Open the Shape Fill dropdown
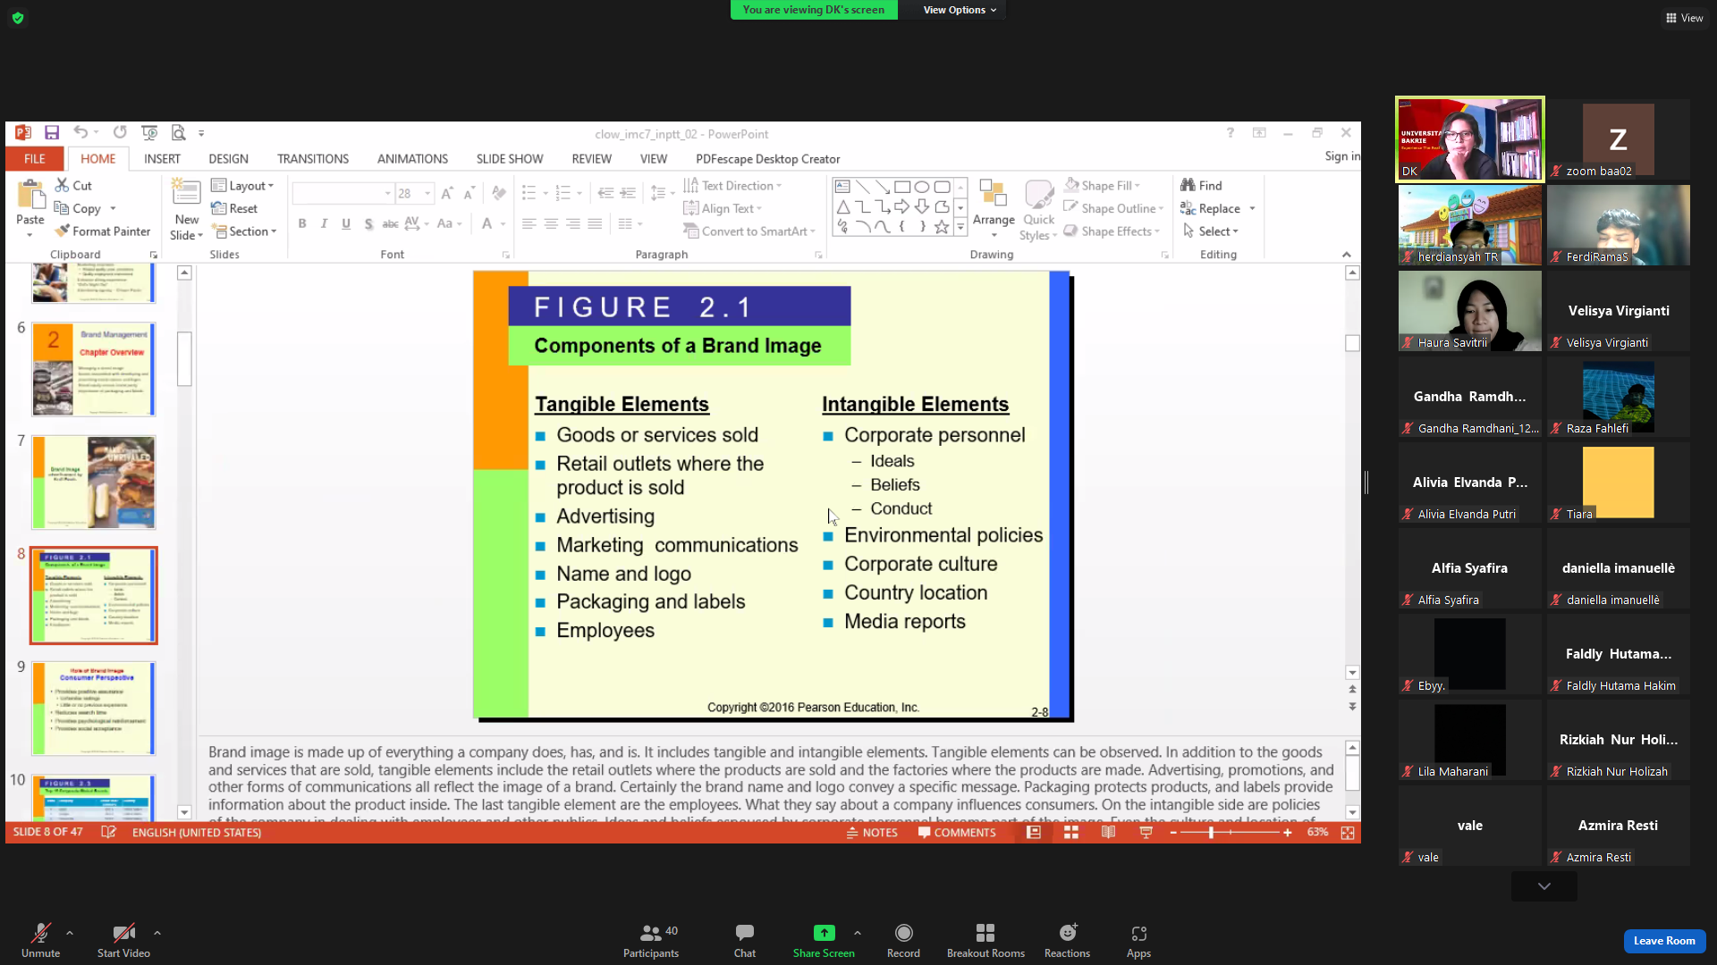 click(x=1102, y=185)
